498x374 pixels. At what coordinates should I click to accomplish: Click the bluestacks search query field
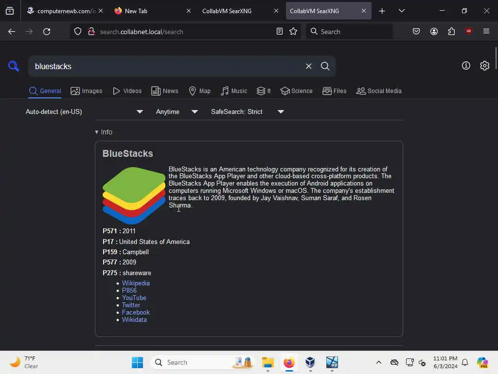(x=165, y=66)
